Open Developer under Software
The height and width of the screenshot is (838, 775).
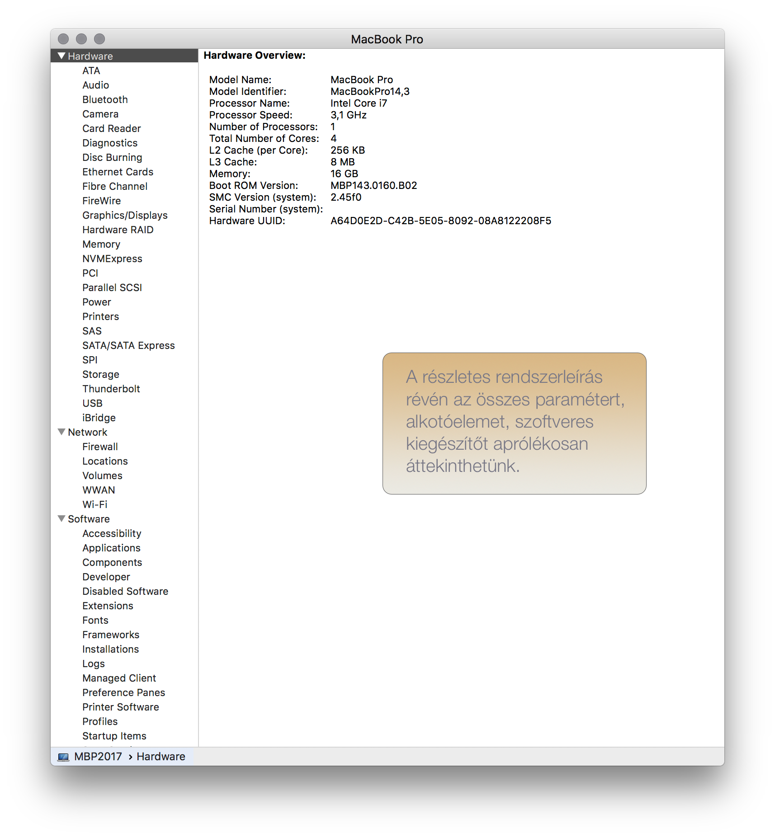(106, 577)
